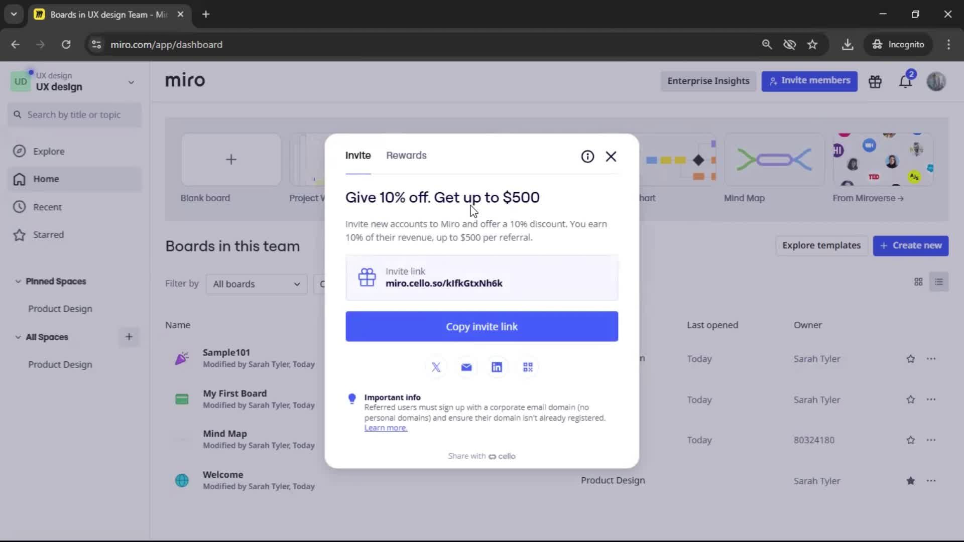Open the Learn more link
Screen dimensions: 964x542
(386, 428)
